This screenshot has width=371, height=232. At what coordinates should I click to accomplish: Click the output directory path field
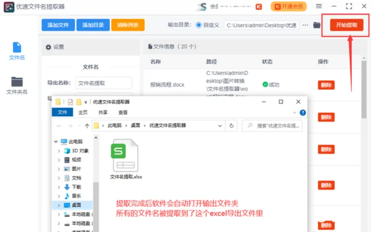pyautogui.click(x=261, y=26)
